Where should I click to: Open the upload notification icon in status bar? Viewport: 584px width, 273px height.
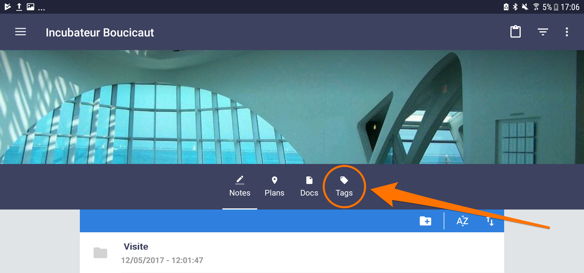[x=19, y=7]
